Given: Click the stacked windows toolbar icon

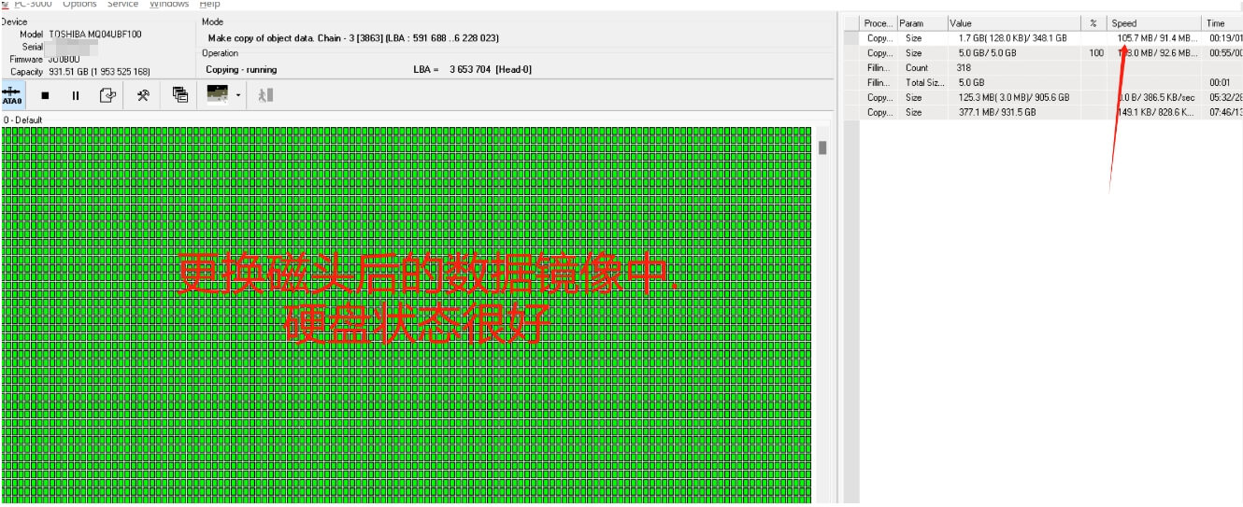Looking at the screenshot, I should click(x=180, y=95).
